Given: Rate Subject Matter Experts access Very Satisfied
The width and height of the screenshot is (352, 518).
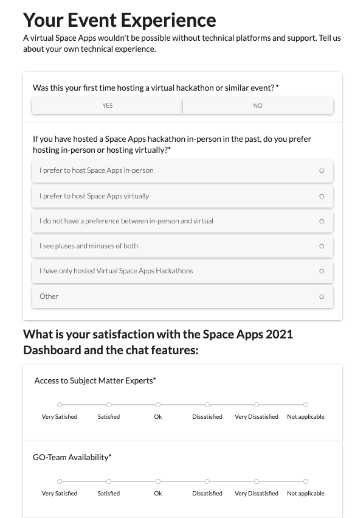Looking at the screenshot, I should pos(60,405).
